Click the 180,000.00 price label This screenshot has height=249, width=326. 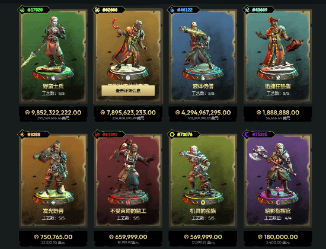point(278,238)
